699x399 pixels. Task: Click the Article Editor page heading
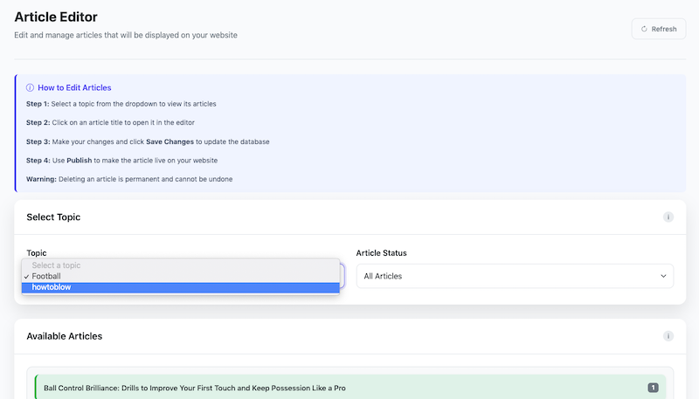click(56, 17)
